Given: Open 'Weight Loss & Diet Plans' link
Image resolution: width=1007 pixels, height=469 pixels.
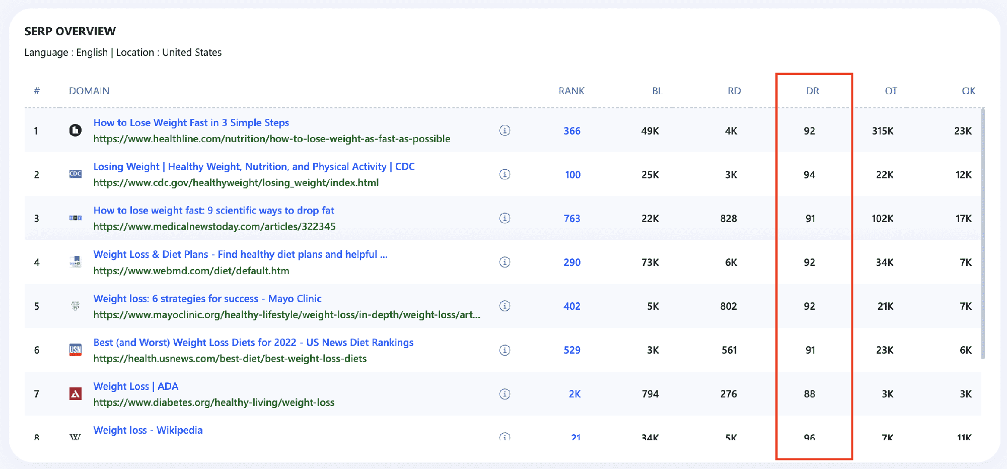Looking at the screenshot, I should coord(240,254).
